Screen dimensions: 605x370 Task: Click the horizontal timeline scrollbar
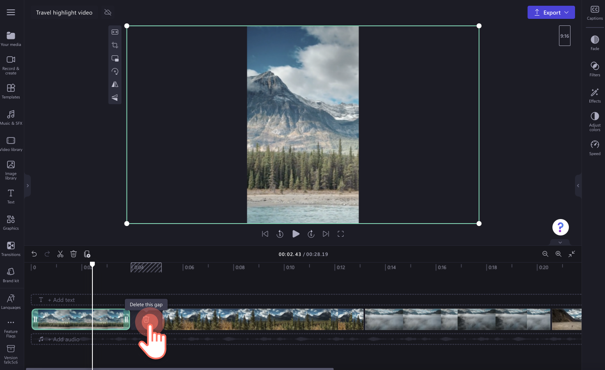[x=179, y=369]
